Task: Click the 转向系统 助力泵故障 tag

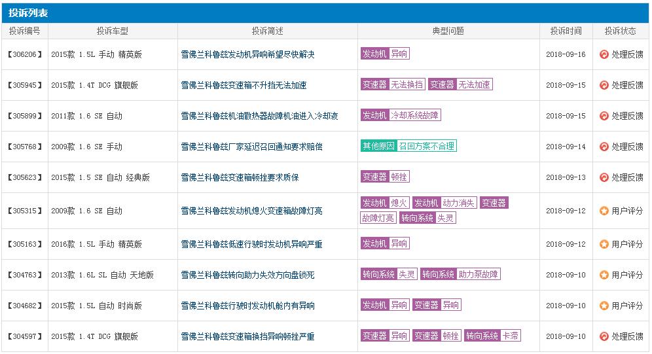Action: coord(460,274)
